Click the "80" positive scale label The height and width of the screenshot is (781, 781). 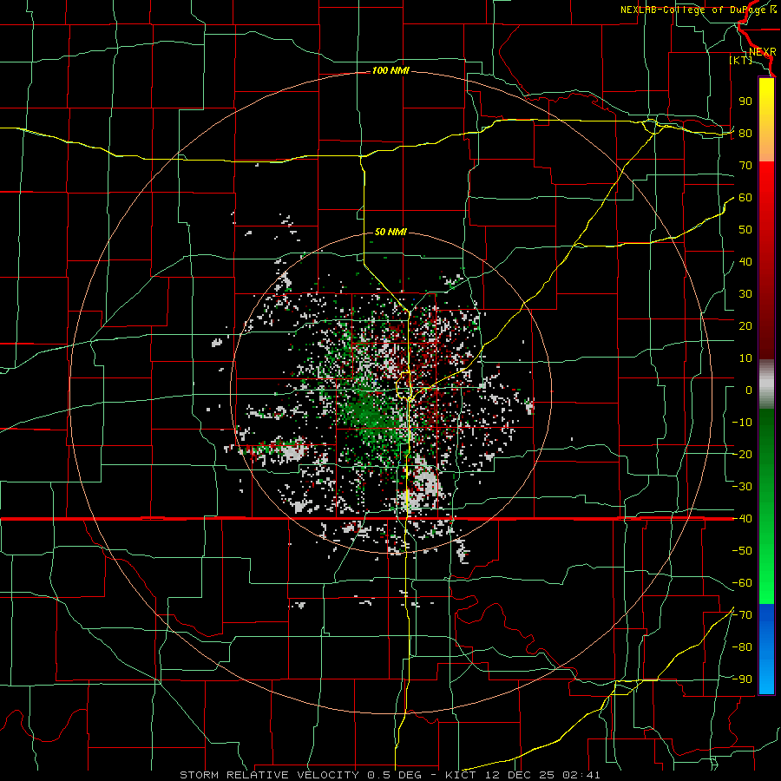745,134
